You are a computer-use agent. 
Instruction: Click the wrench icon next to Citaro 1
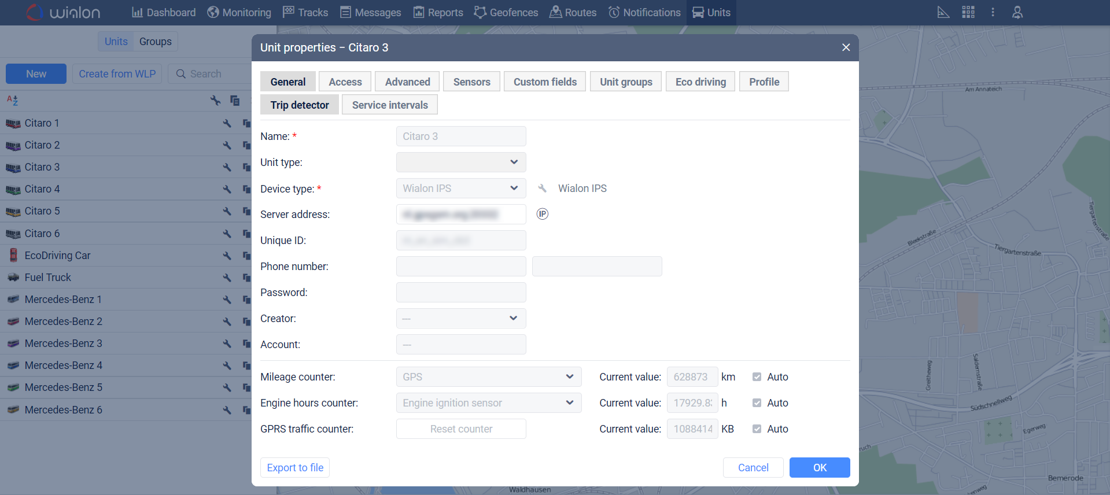(x=227, y=123)
